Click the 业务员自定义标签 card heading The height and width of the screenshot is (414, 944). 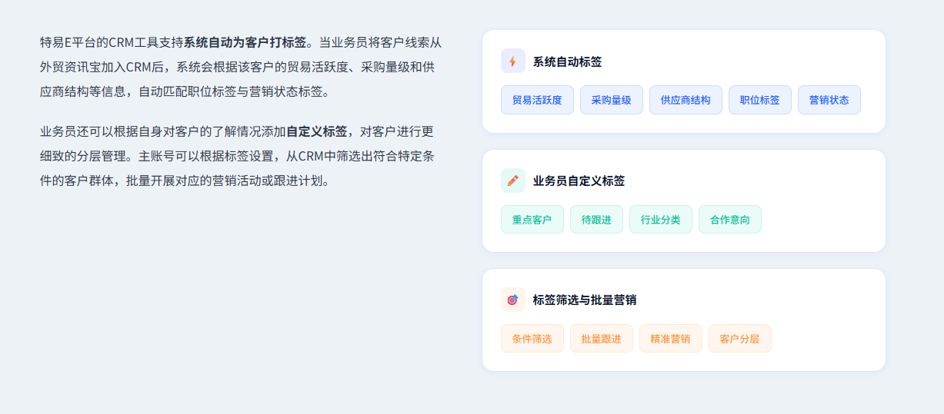[x=579, y=181]
